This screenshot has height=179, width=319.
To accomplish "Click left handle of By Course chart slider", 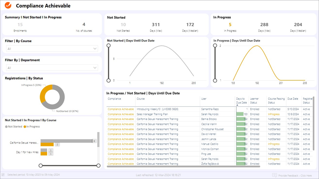I will click(x=41, y=165).
